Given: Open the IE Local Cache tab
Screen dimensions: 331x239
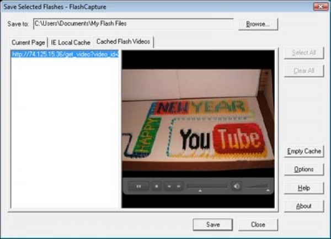Looking at the screenshot, I should coord(71,43).
